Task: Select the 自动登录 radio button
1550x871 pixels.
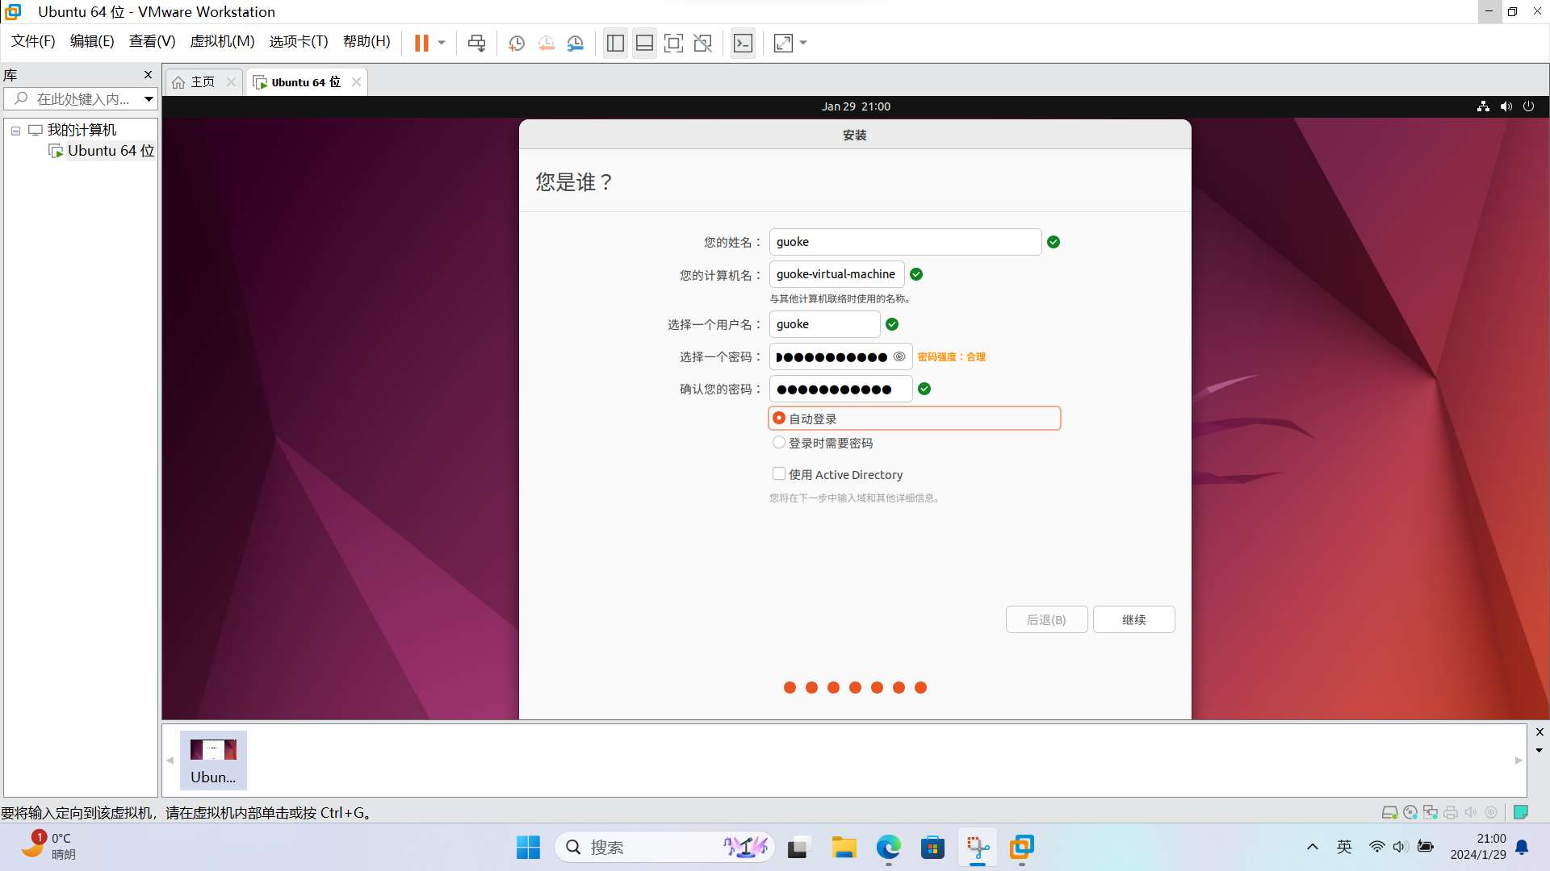Action: 779,419
